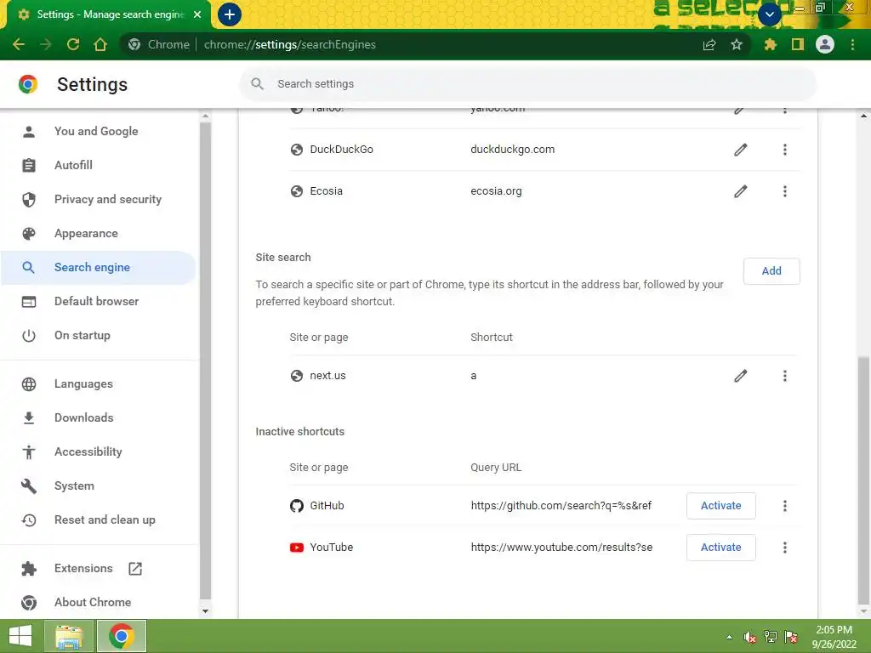Activate the GitHub shortcut

[x=720, y=506]
